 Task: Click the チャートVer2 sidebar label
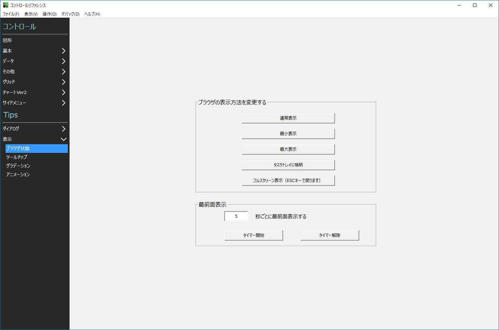point(15,93)
